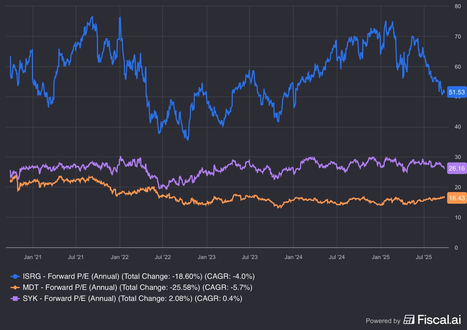
Task: Toggle the MDT Forward P/E series label
Action: click(137, 287)
